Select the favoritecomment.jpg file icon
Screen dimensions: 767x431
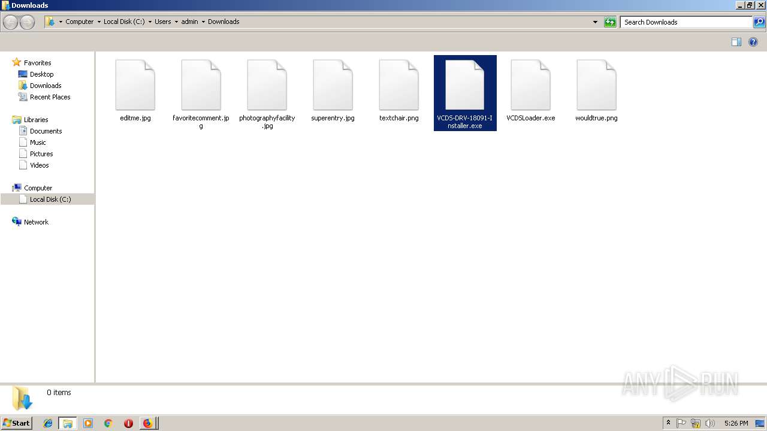click(x=201, y=84)
